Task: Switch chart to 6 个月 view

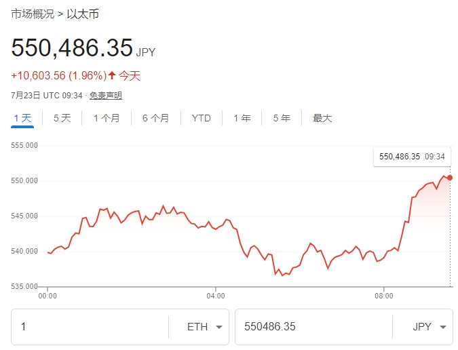Action: point(155,118)
